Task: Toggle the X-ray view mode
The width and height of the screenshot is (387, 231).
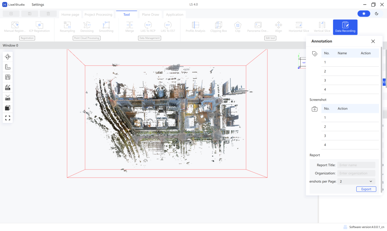Action: 8,98
